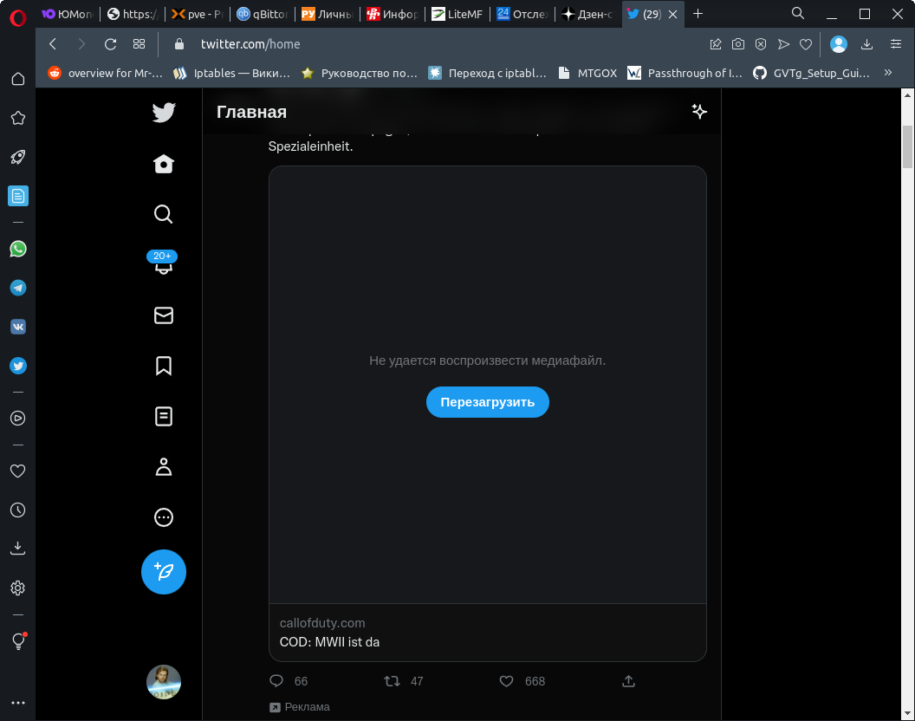This screenshot has width=915, height=721.
Task: Open VK in Opera sidebar
Action: tap(18, 327)
